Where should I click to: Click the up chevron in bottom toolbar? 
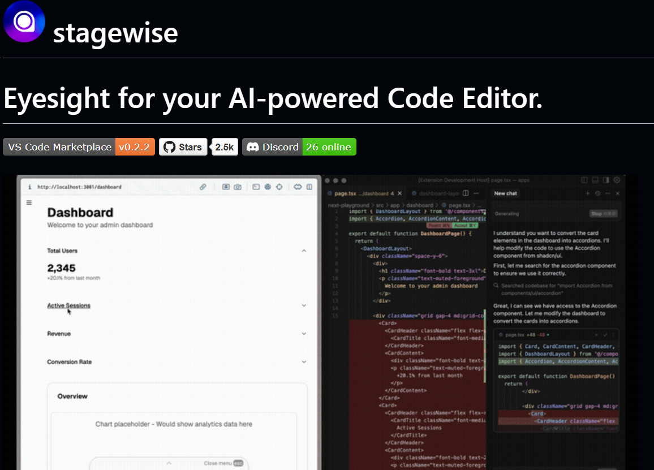point(169,463)
